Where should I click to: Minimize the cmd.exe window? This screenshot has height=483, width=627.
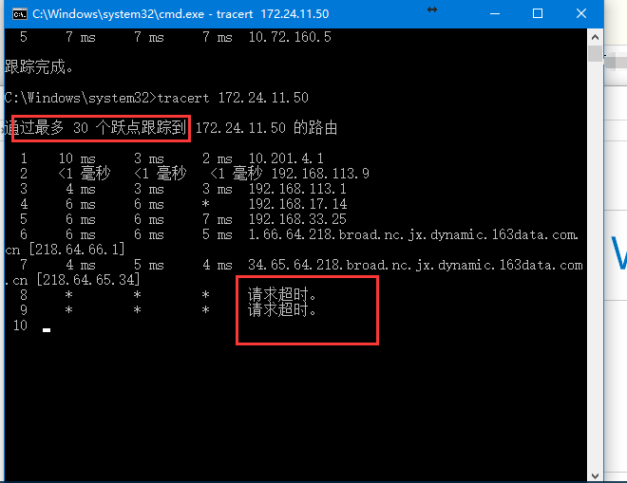[495, 14]
